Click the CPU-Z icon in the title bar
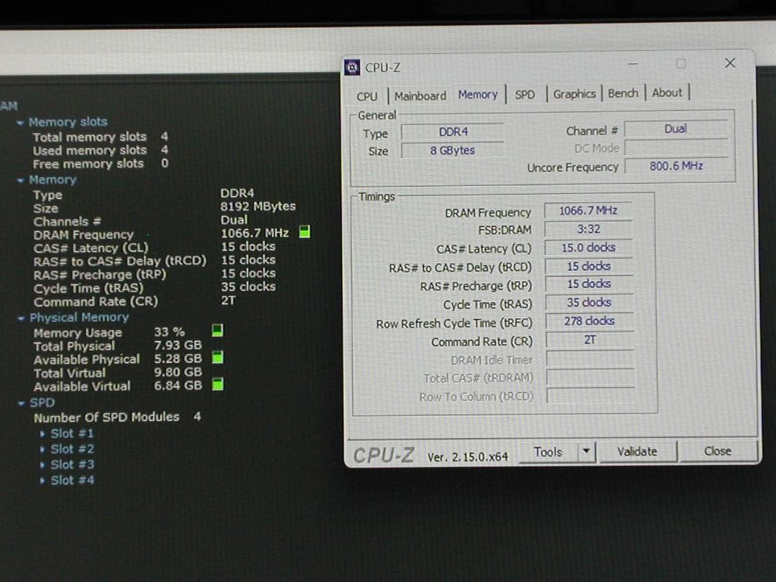The image size is (776, 582). coord(352,67)
